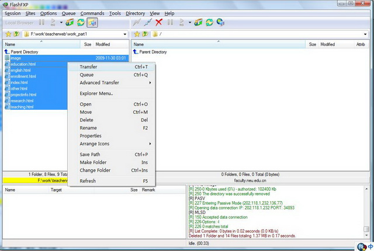Sort local pane by Modified column header
The image size is (374, 251).
pyautogui.click(x=111, y=44)
